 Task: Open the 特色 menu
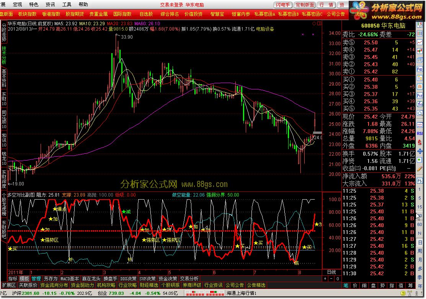(34, 4)
